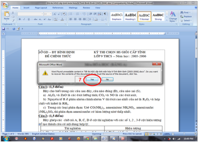Screen dimensions: 198x142
Task: Decrease the paragraph indent
Action: [x=91, y=14]
